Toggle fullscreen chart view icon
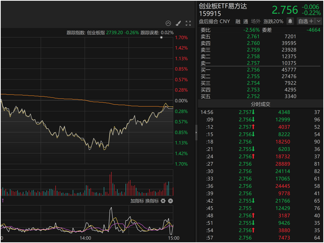Viewport: 324px width, 243px height. [188, 23]
